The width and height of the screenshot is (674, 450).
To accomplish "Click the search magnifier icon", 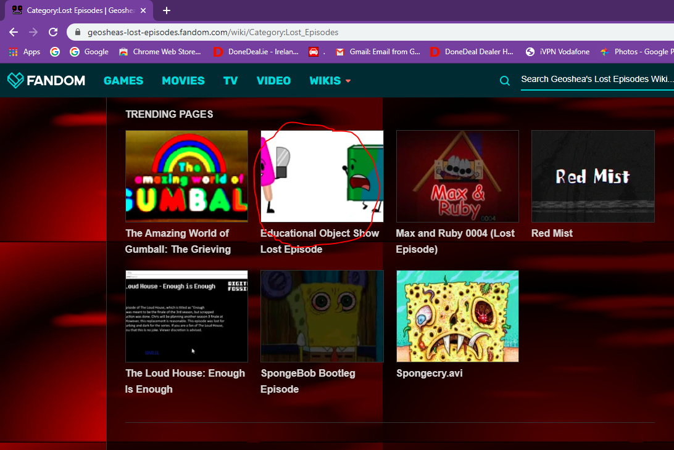I will (x=505, y=81).
